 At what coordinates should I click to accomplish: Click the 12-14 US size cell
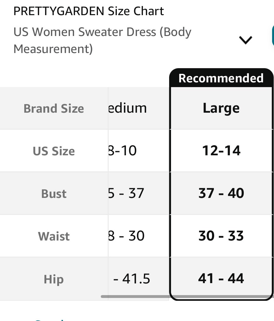[221, 151]
